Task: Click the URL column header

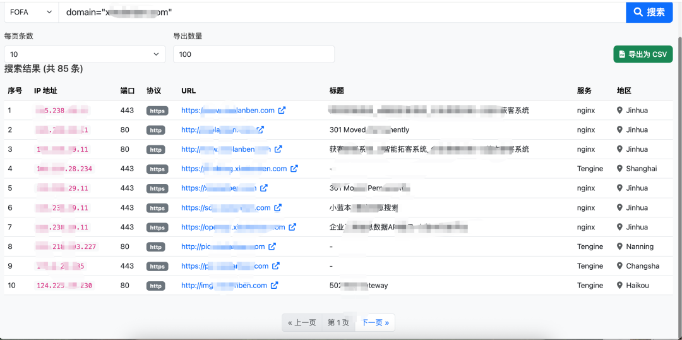Action: click(x=188, y=91)
